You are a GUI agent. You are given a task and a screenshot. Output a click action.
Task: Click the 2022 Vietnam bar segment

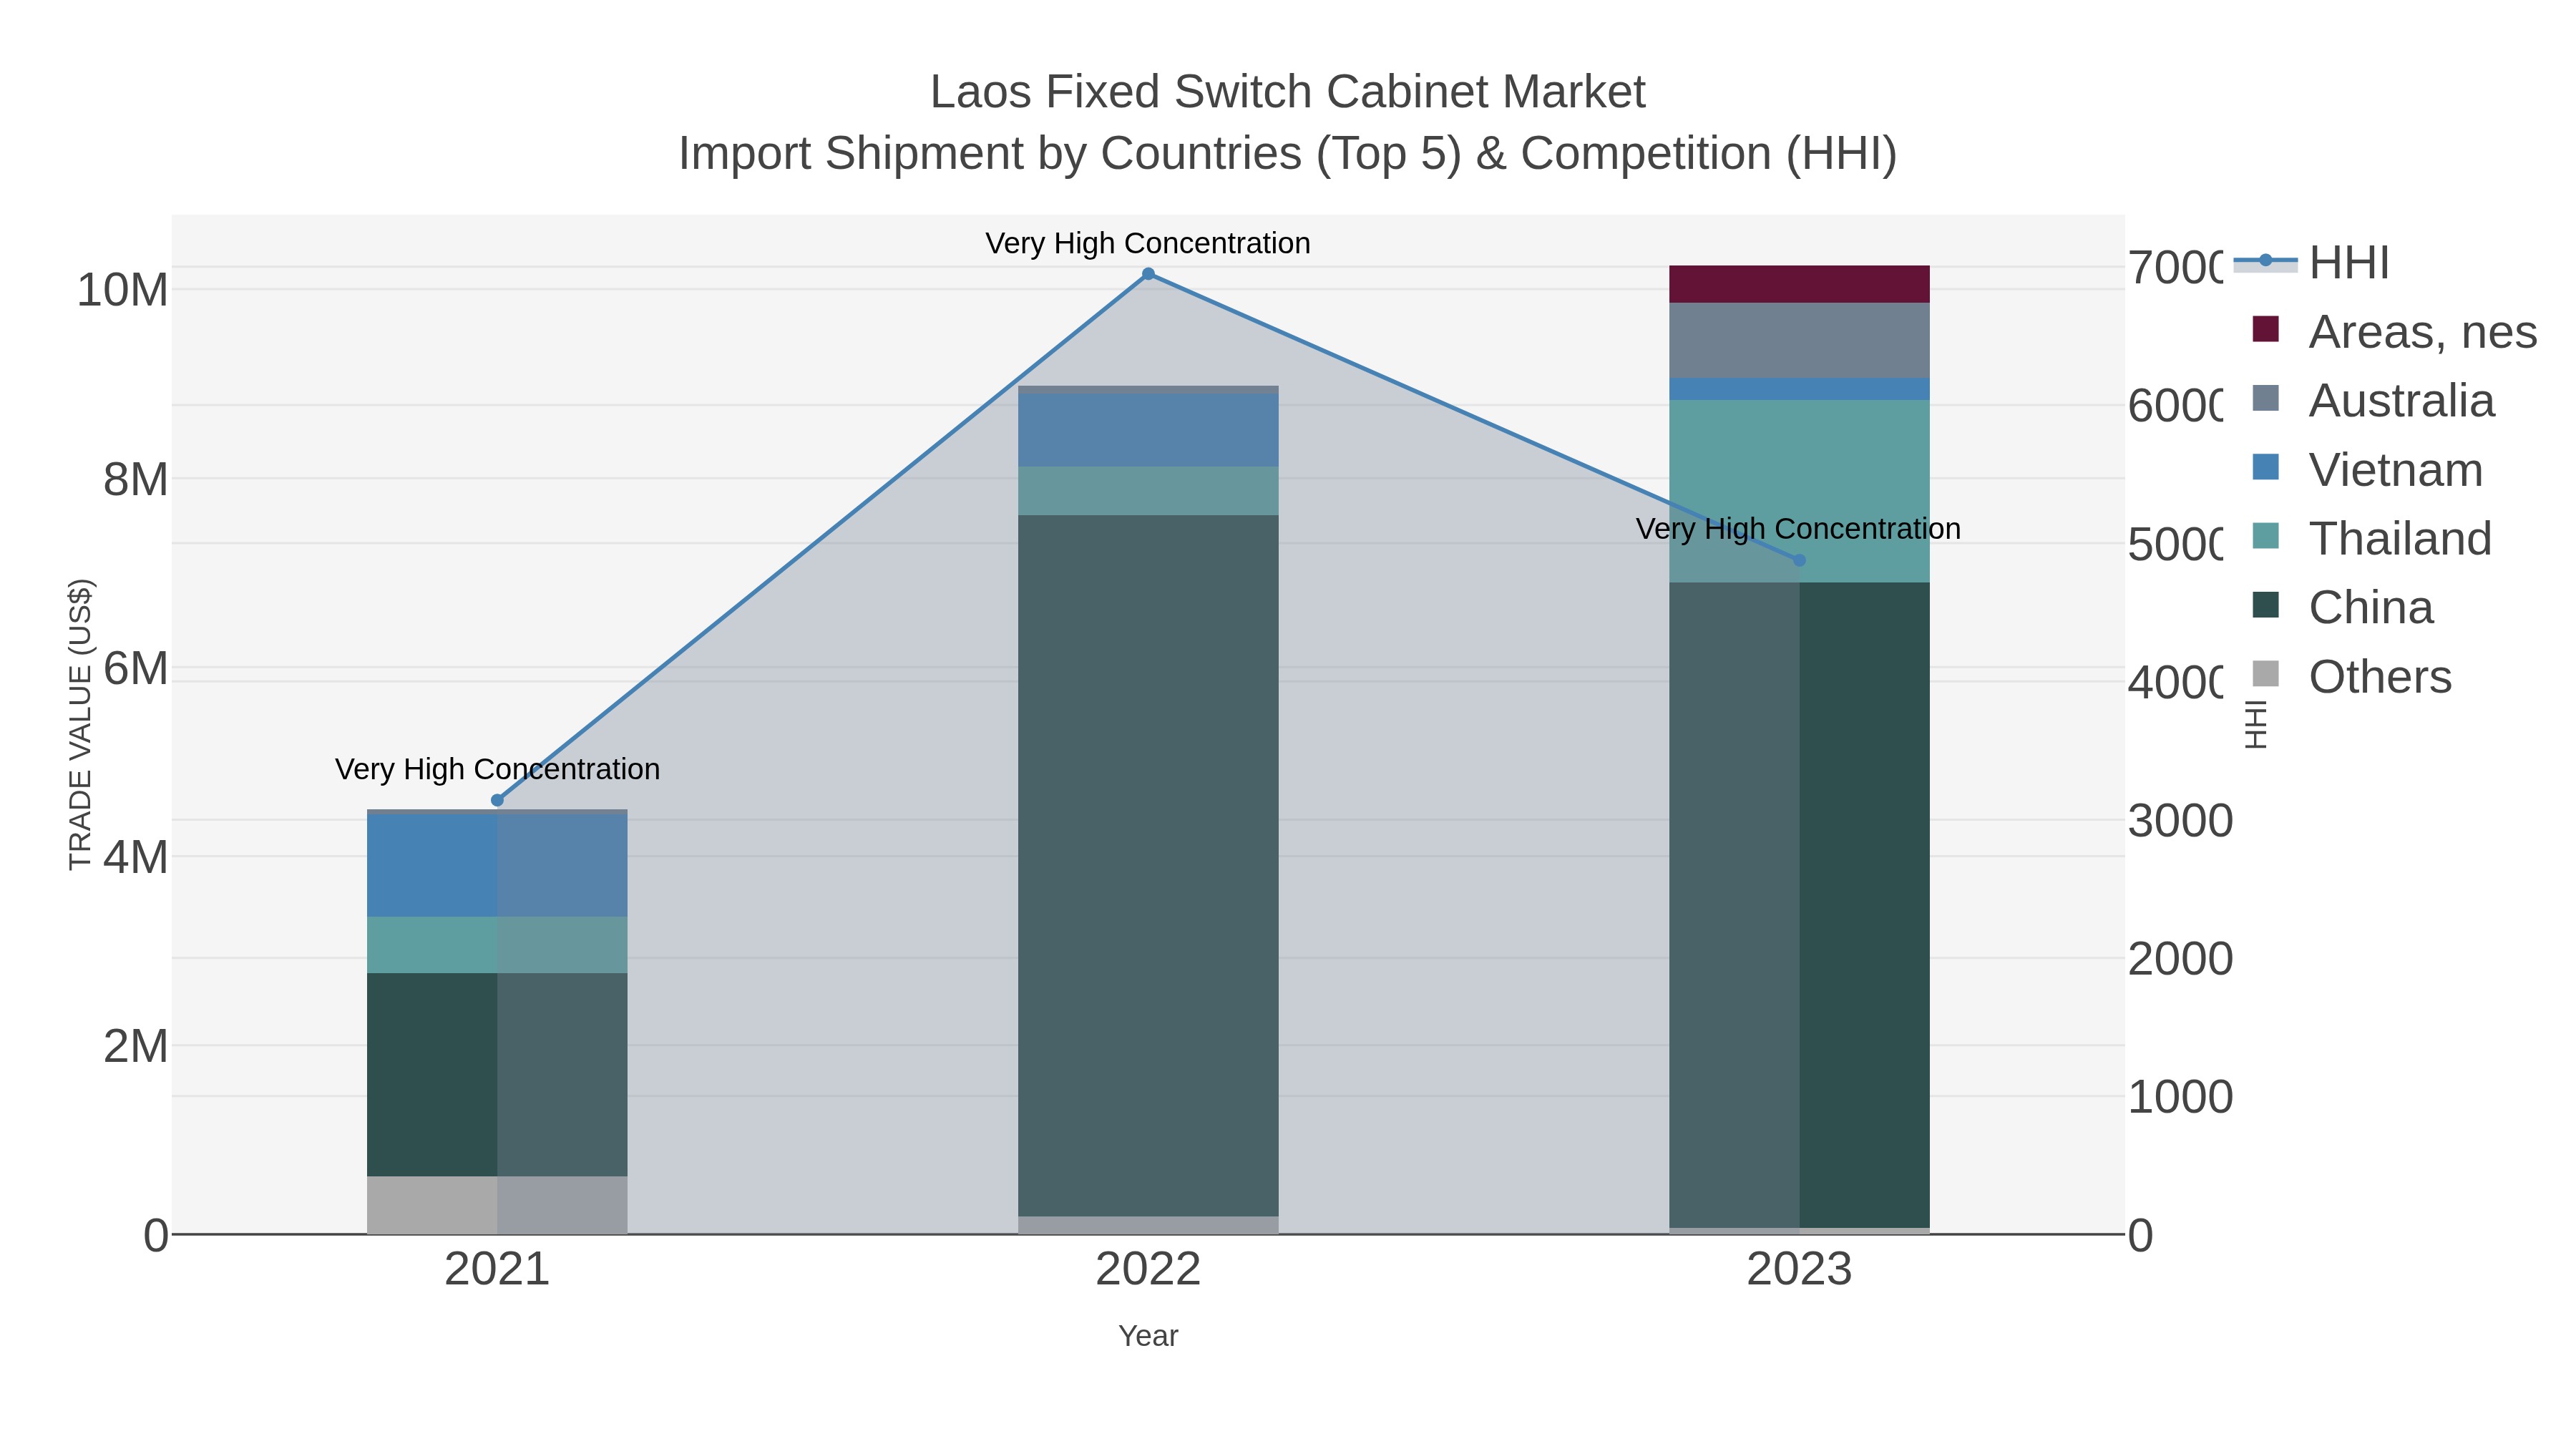pyautogui.click(x=1148, y=430)
